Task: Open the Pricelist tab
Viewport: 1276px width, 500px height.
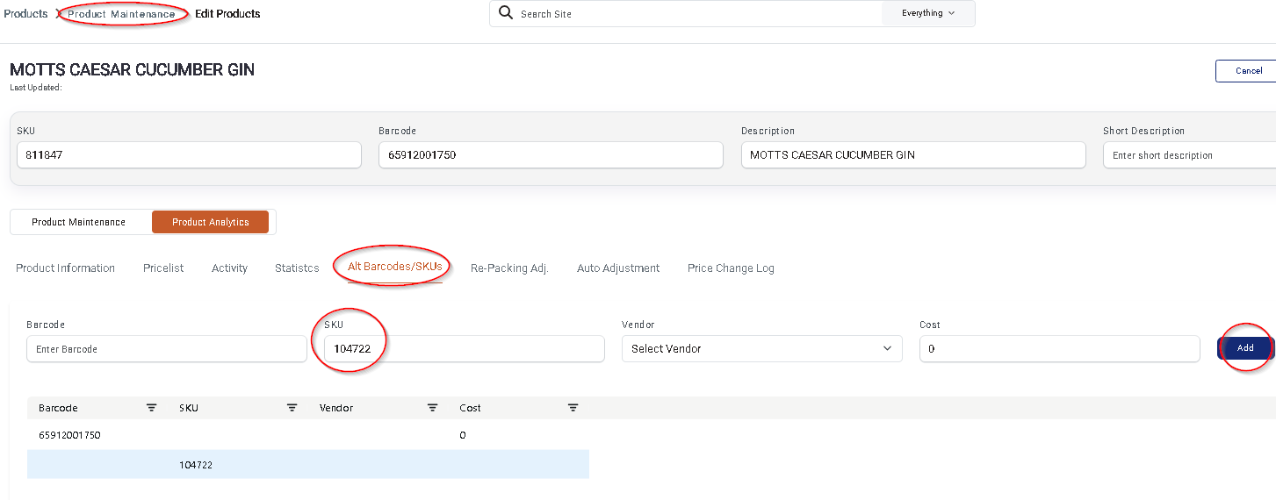Action: (x=163, y=268)
